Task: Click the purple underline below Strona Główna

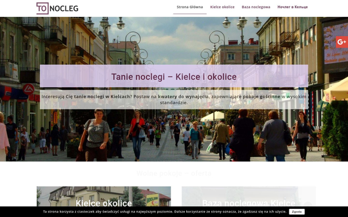Action: click(190, 14)
